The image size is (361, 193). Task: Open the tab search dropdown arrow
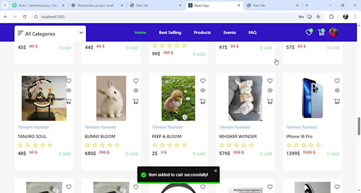pyautogui.click(x=5, y=5)
